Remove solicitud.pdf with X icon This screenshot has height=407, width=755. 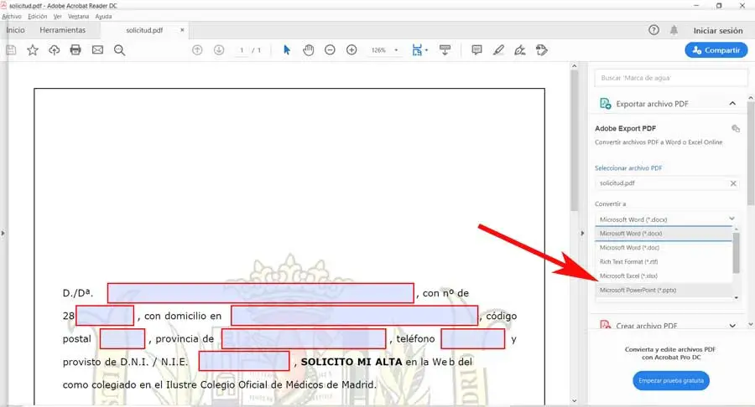(x=733, y=183)
